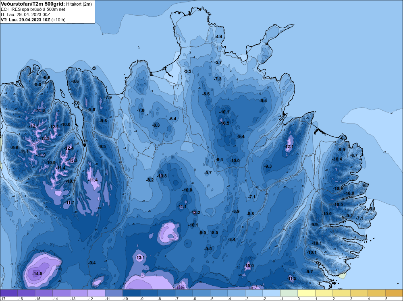Click the IT: Lau. 29. 04. 2023 00Z line

[25, 14]
